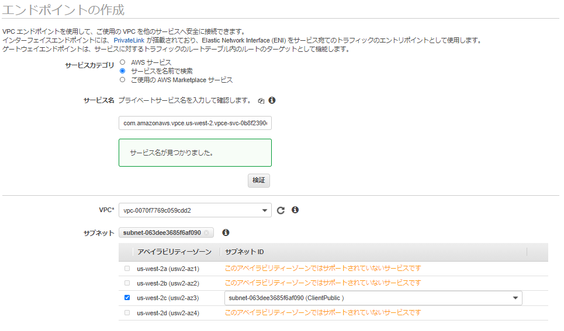Click the copy icon beside service name prompt
The width and height of the screenshot is (564, 331).
pyautogui.click(x=261, y=101)
